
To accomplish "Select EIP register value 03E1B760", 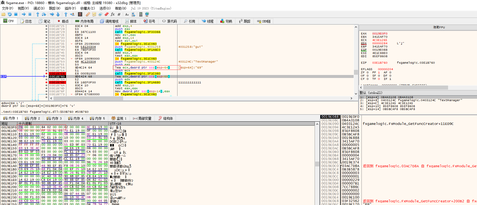I will pyautogui.click(x=380, y=63).
